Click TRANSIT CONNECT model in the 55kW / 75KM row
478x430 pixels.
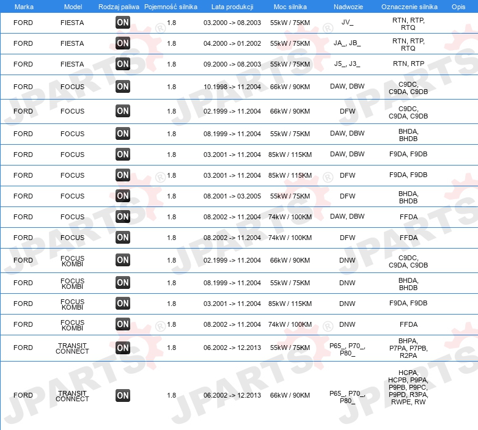pyautogui.click(x=72, y=348)
